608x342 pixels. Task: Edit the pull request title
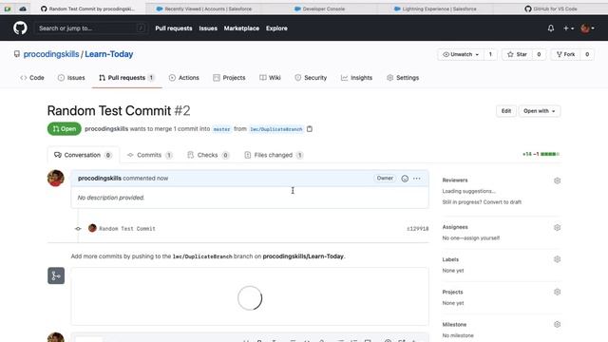(506, 111)
